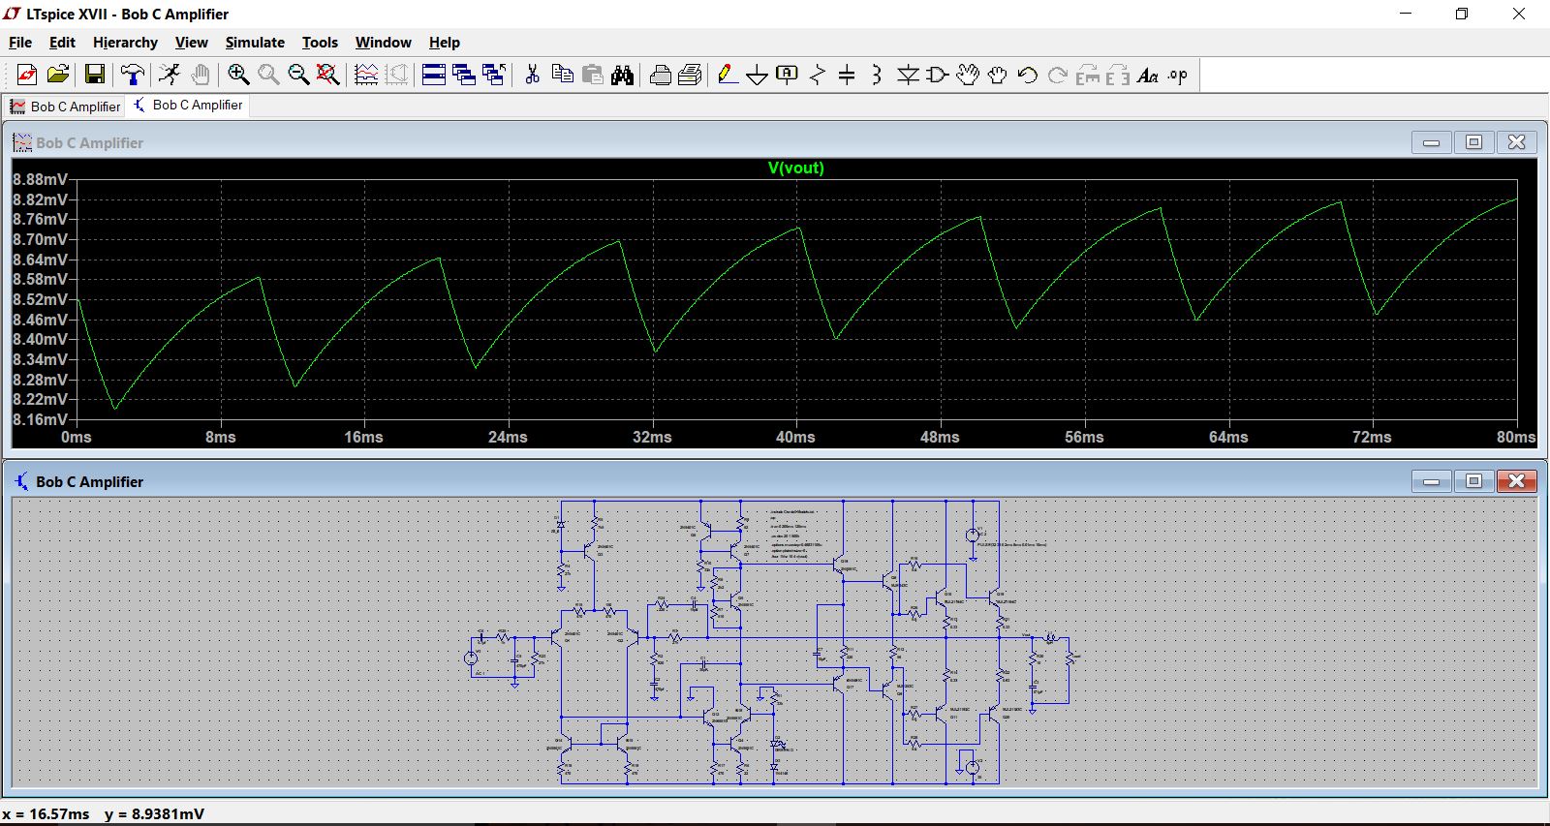This screenshot has height=826, width=1550.
Task: Save the schematic with the floppy icon
Action: pyautogui.click(x=94, y=75)
